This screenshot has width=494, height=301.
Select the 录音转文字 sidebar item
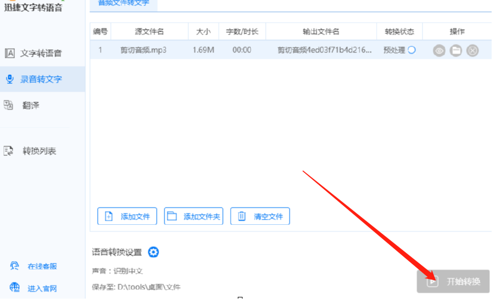coord(42,79)
